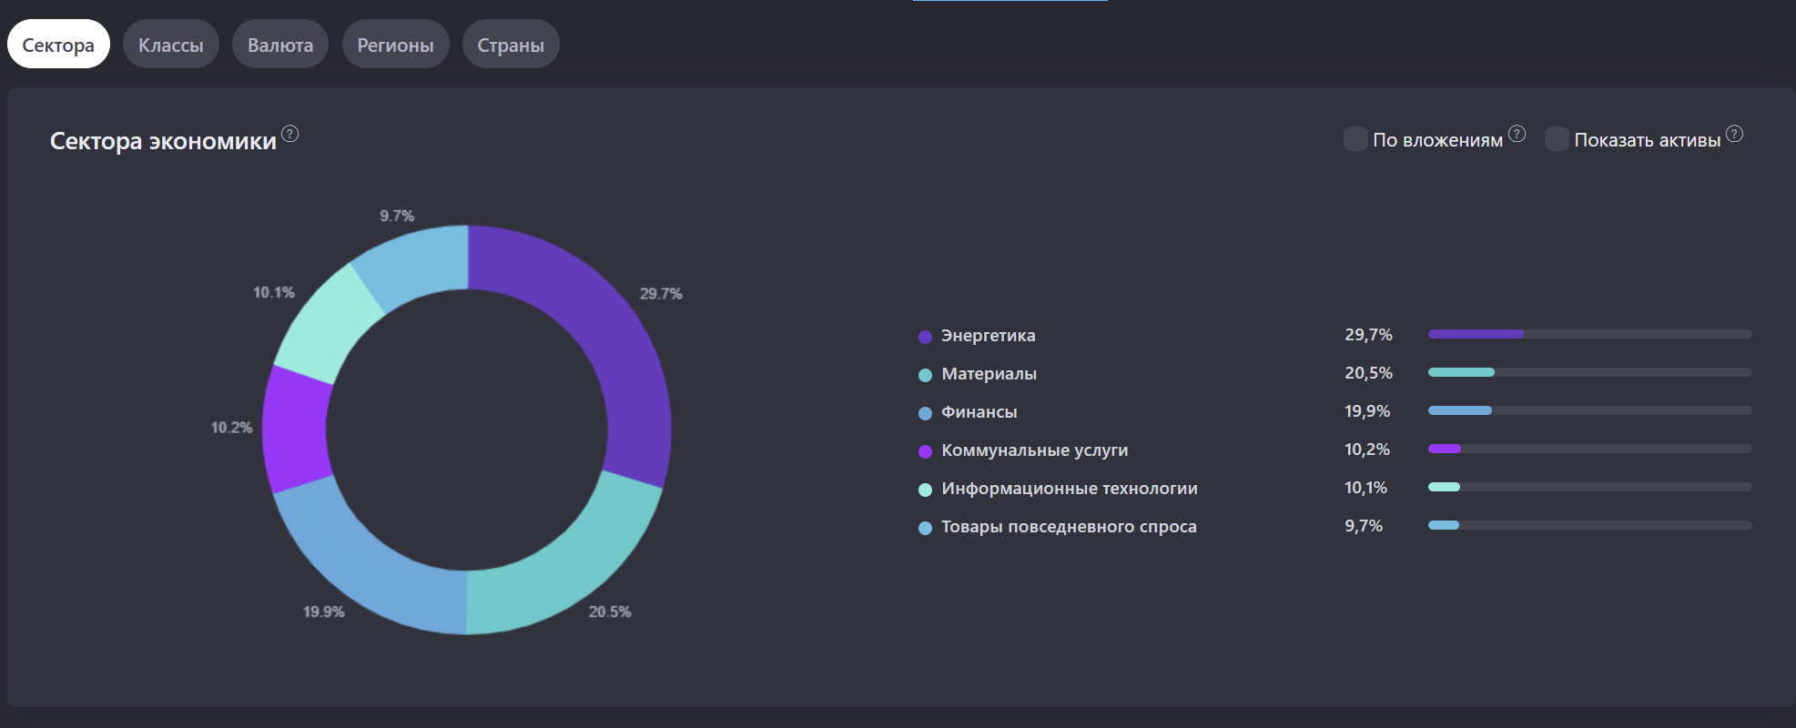Click the 10,2% value in the legend

point(1367,450)
